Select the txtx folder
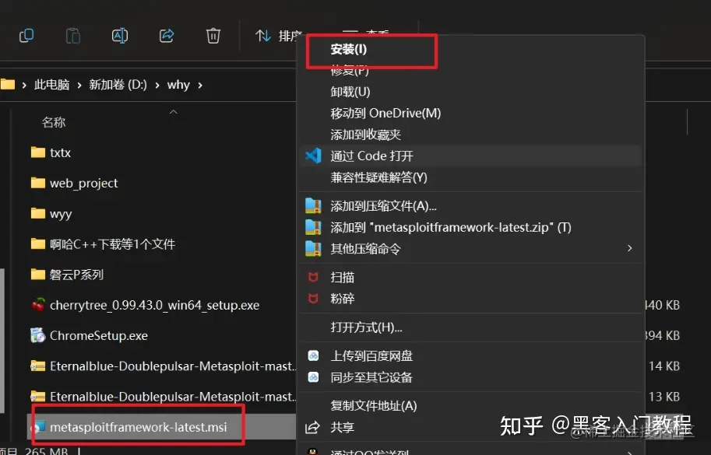 click(60, 152)
